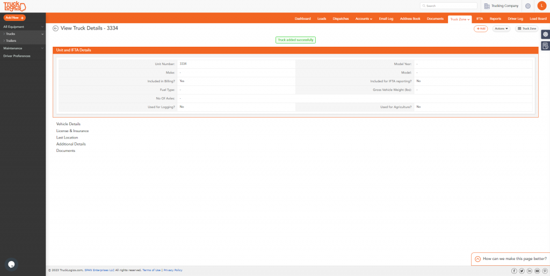This screenshot has width=550, height=276.
Task: Open the Reports tab
Action: pyautogui.click(x=495, y=19)
